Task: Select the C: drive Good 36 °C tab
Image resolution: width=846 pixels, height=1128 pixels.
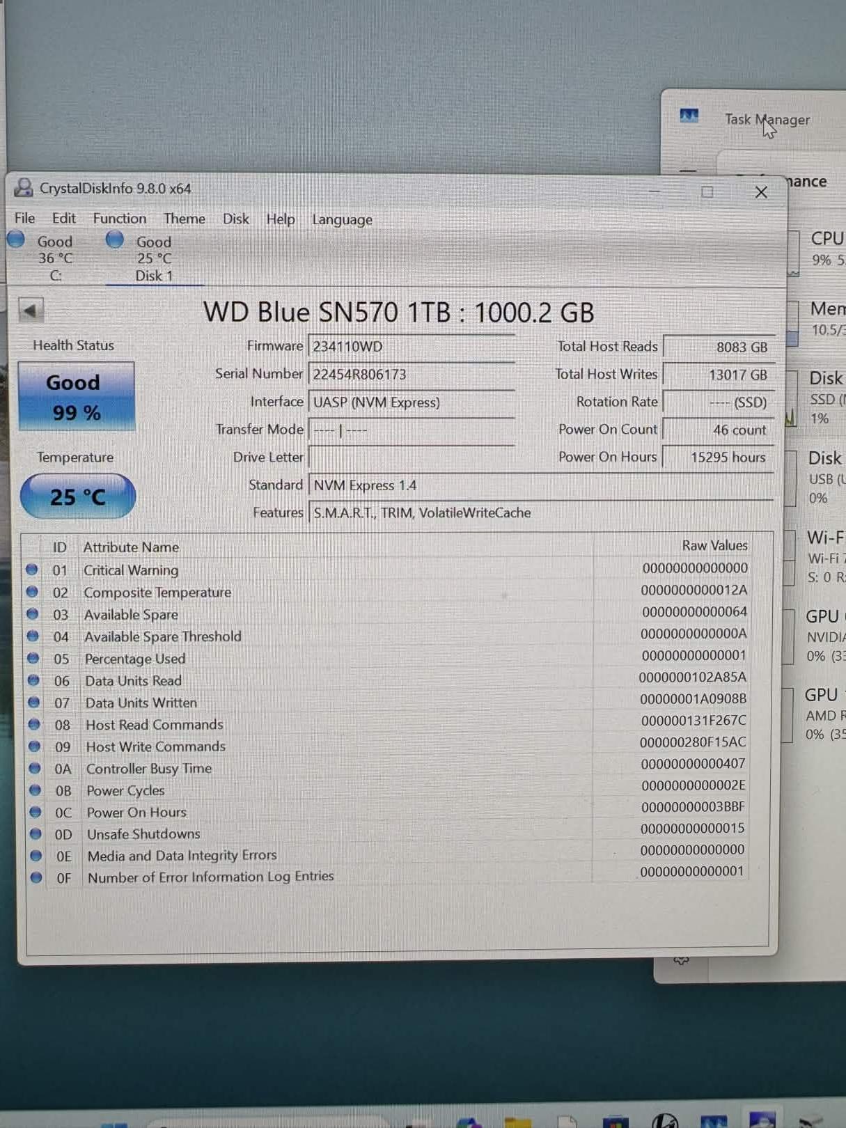Action: pos(55,258)
